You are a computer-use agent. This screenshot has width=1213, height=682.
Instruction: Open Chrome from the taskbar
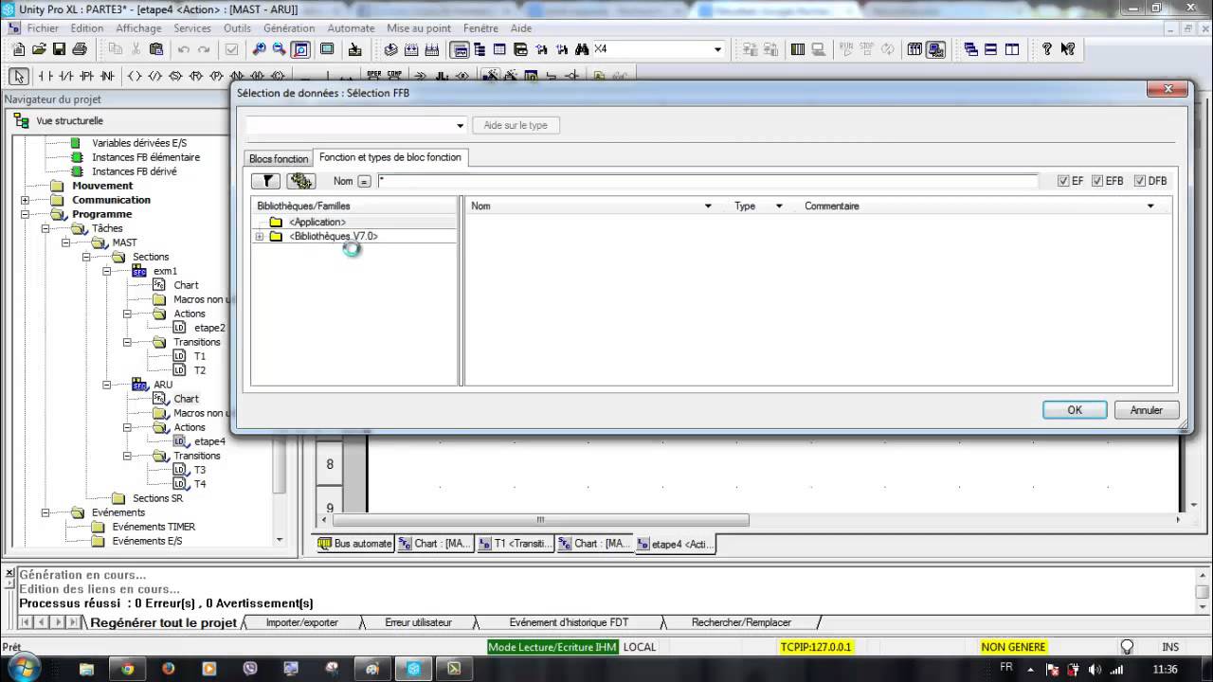coord(128,669)
